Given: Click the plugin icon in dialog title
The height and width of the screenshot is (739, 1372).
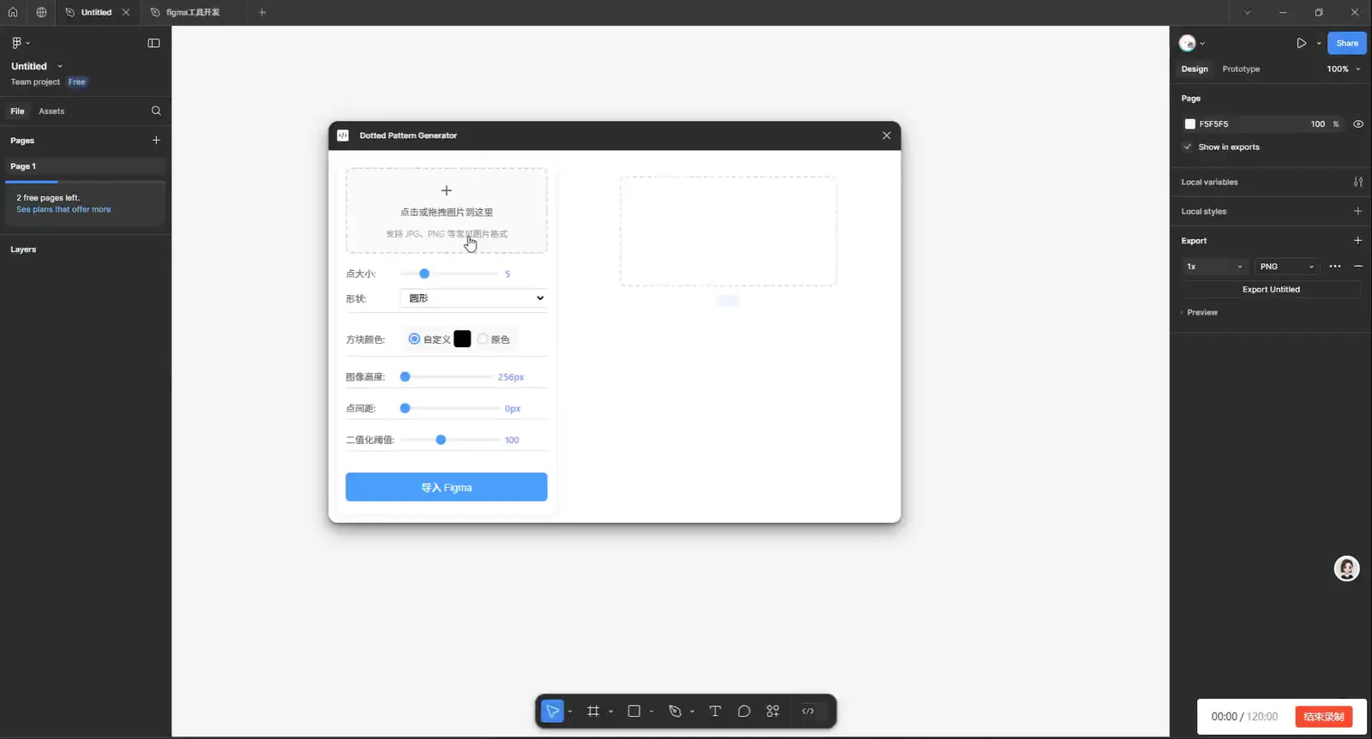Looking at the screenshot, I should coord(343,135).
